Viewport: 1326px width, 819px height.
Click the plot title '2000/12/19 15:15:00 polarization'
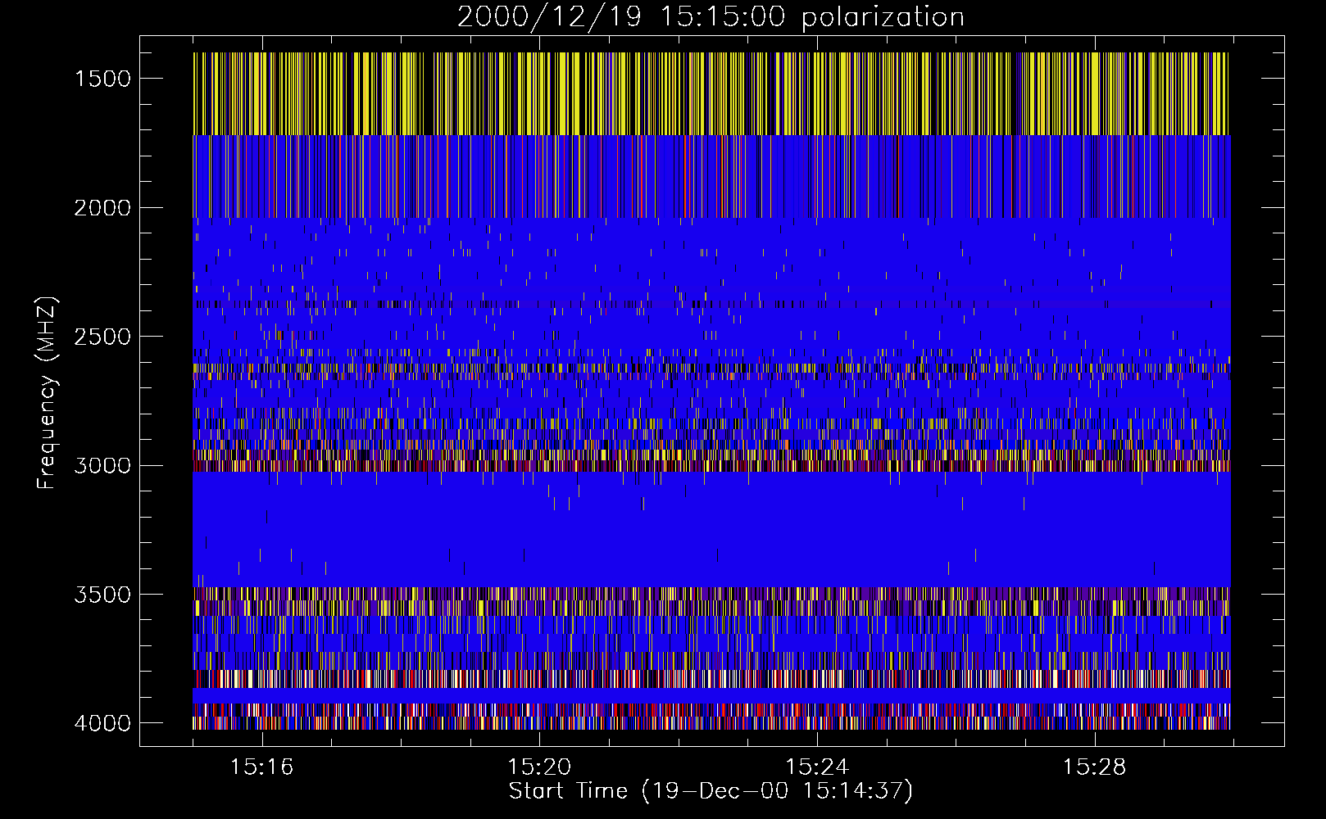711,17
